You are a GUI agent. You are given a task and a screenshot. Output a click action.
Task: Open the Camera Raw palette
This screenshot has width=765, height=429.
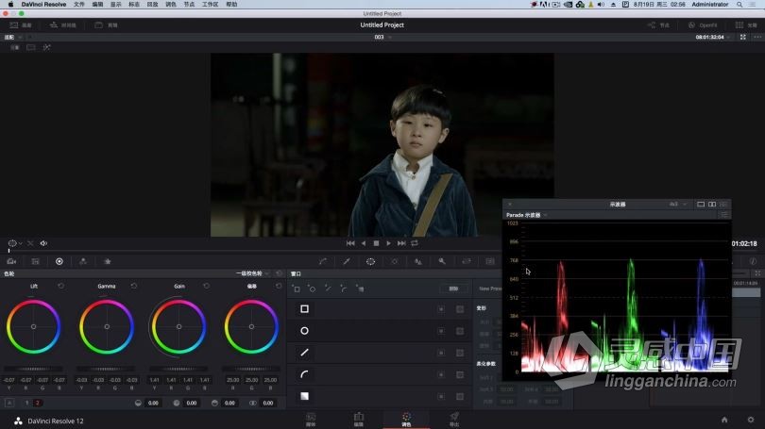pos(11,261)
